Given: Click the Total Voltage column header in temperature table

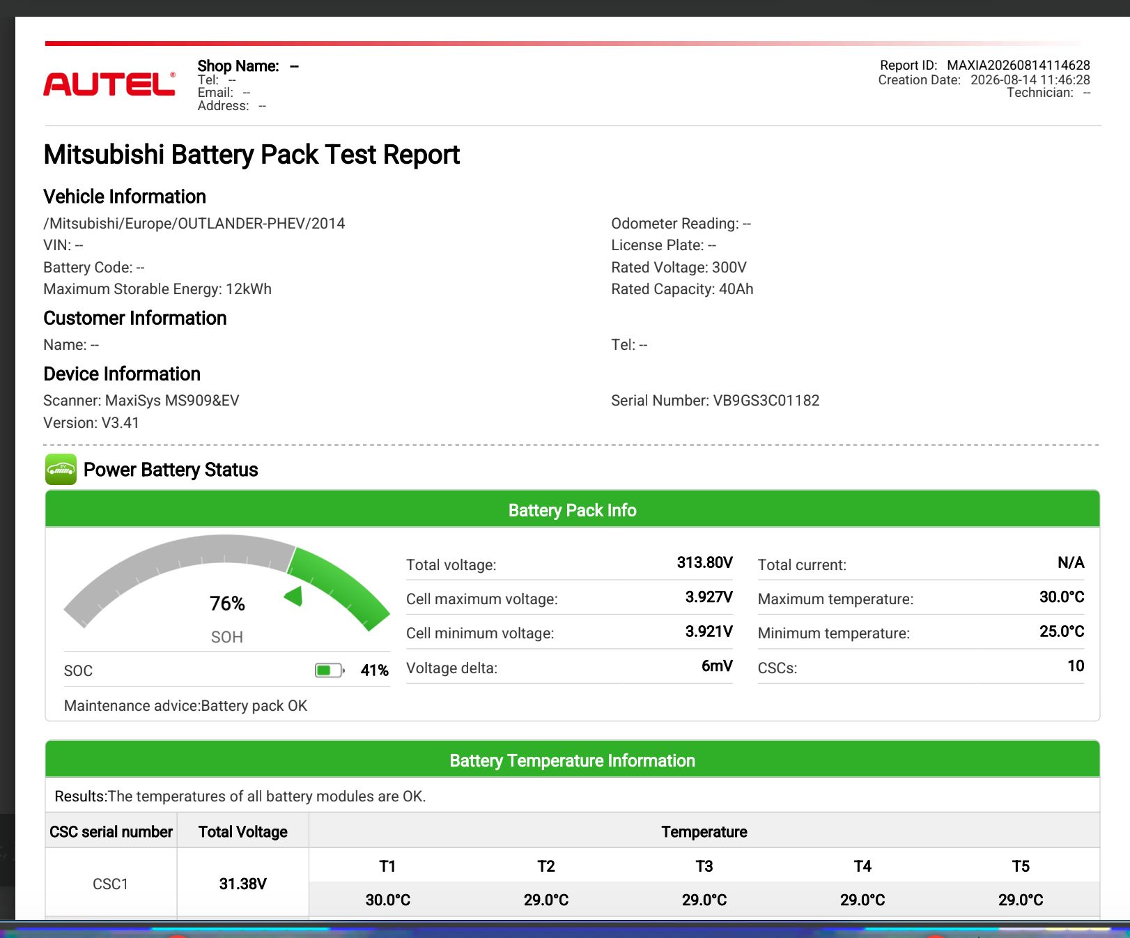Looking at the screenshot, I should (243, 831).
